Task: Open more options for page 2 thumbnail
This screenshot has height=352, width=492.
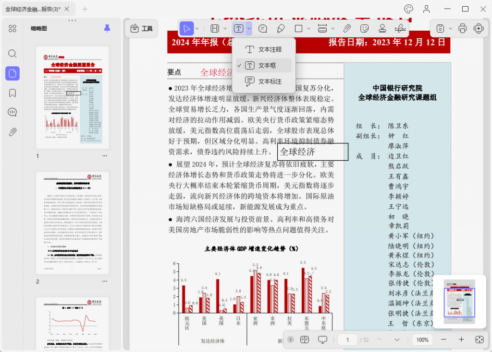Action: (104, 281)
